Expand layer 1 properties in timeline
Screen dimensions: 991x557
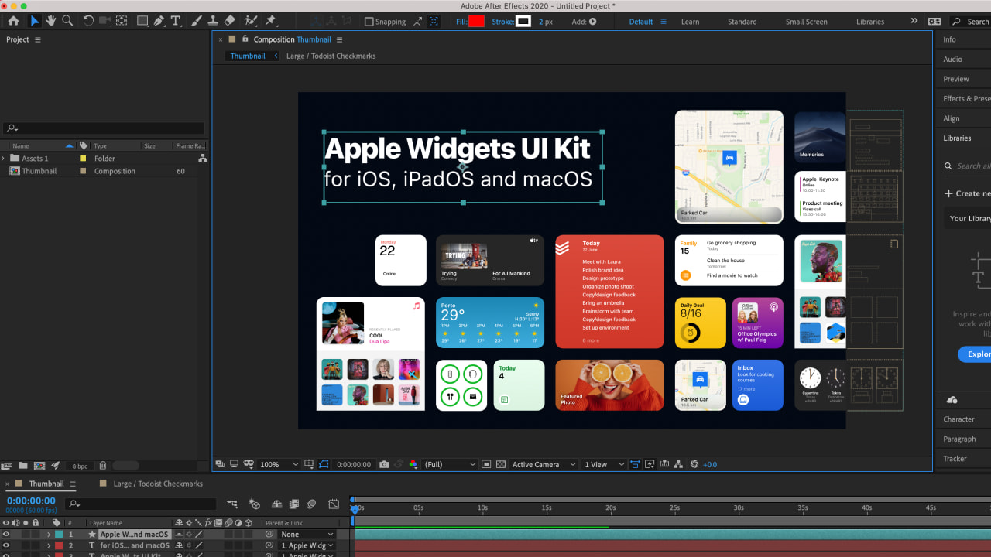pos(49,535)
